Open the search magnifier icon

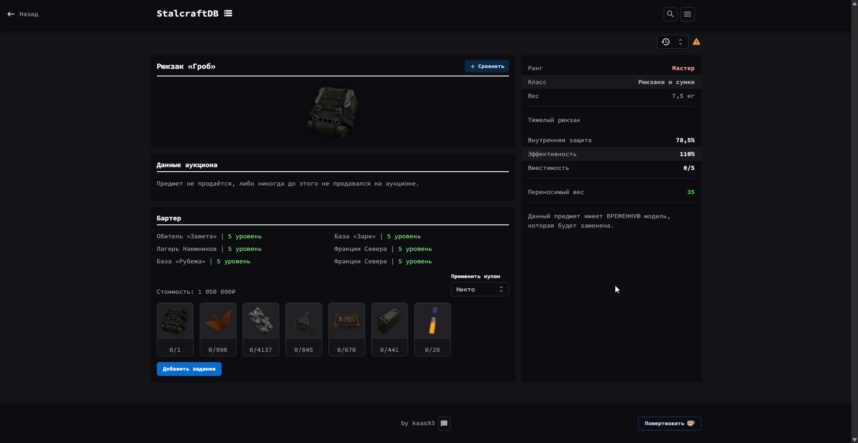tap(670, 14)
